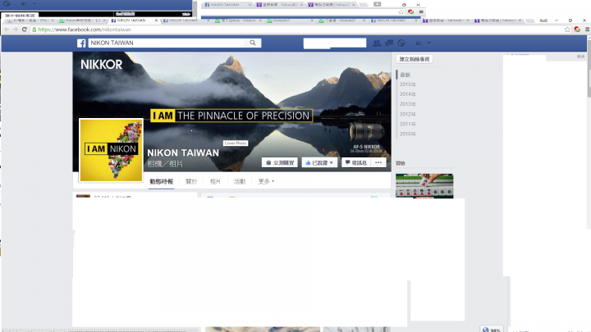Switch to NIKON TAIWAN tab in background window
Viewport: 591px width, 332px height.
pos(225,5)
